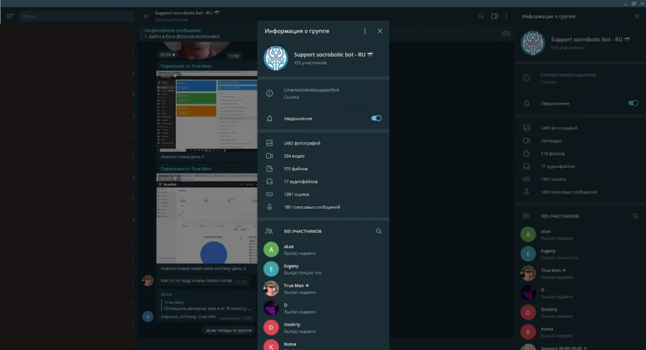Click first Переслано от True Man header

point(186,66)
